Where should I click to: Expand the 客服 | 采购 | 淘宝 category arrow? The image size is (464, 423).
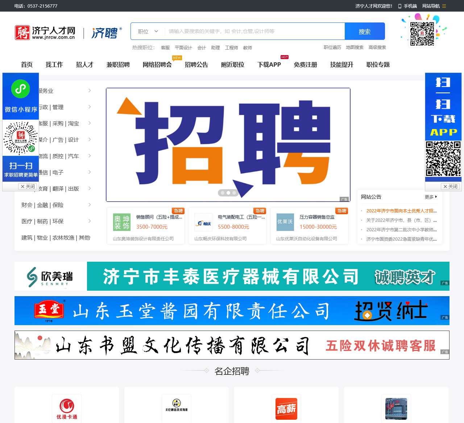(x=90, y=123)
